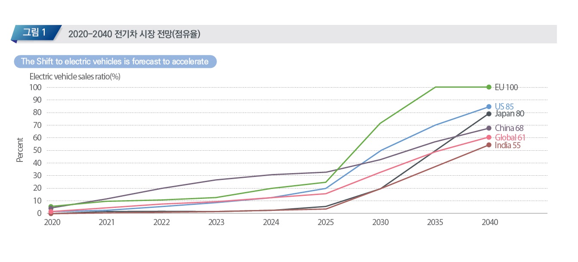Click the 2040 x-axis year label

point(490,222)
